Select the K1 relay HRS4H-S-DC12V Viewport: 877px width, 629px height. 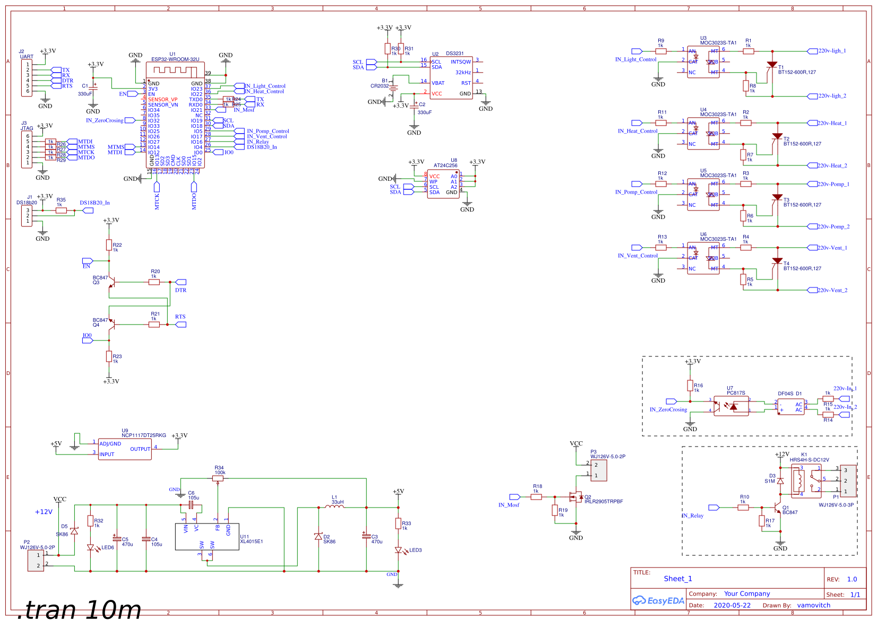click(x=805, y=481)
